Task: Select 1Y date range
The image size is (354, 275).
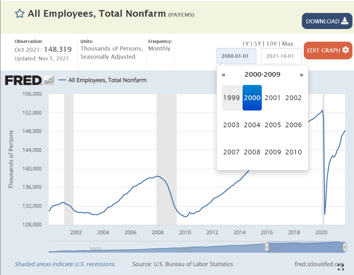Action: pos(245,44)
